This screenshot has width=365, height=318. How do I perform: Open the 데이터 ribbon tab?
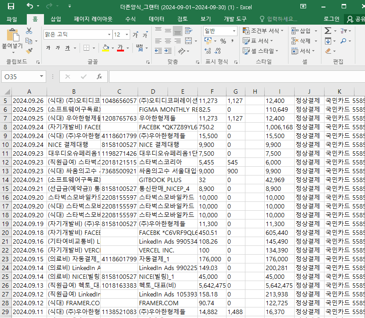click(x=157, y=19)
